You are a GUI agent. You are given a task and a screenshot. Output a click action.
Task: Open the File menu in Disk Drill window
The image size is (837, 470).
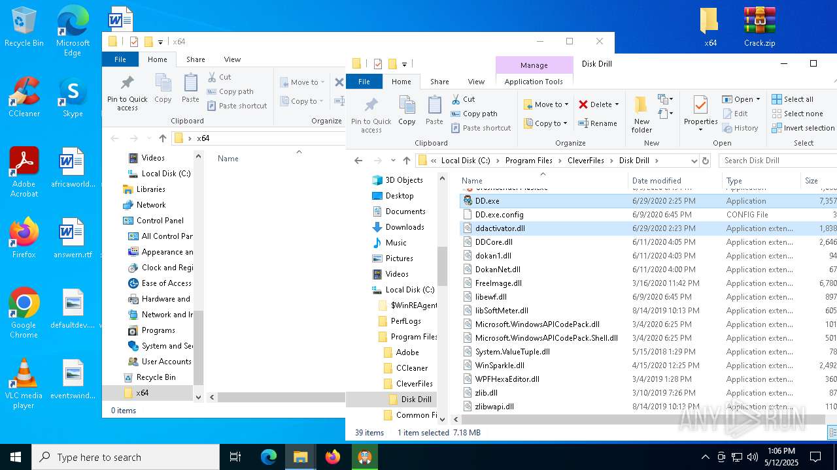point(364,82)
